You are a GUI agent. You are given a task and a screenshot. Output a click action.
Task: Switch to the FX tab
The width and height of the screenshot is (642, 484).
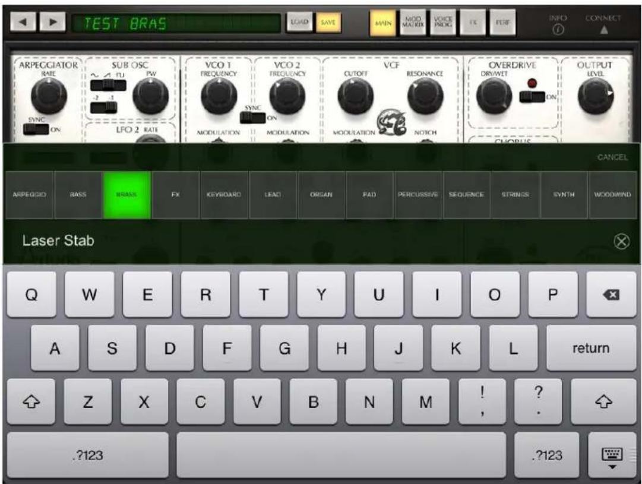tap(473, 23)
